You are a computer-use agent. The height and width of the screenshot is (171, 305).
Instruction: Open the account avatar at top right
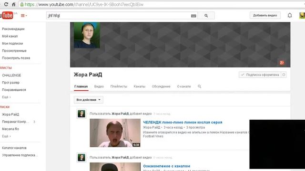coord(302,16)
